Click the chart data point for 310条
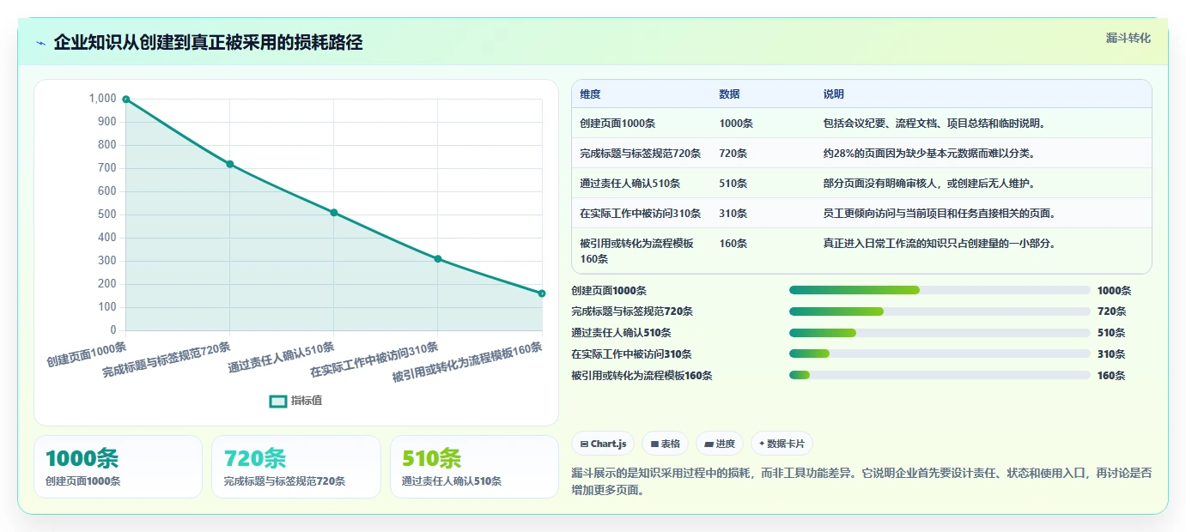The height and width of the screenshot is (532, 1186). (x=438, y=259)
